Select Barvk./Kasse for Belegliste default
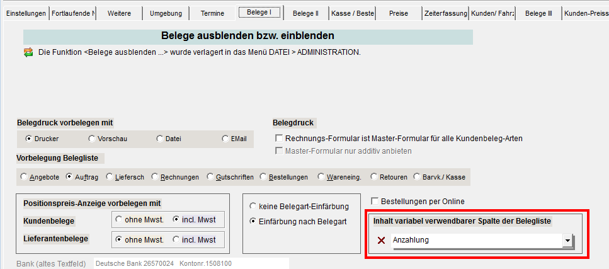Screen dimensions: 609x269 (418, 178)
